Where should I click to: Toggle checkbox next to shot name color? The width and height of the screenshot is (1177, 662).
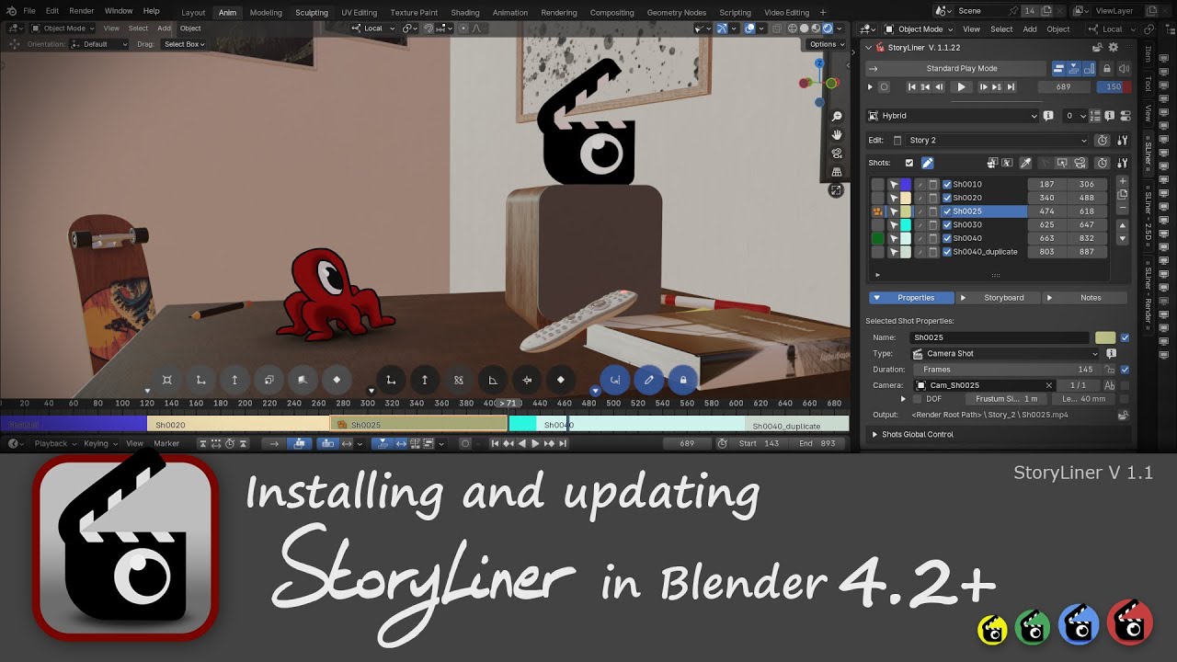1125,337
